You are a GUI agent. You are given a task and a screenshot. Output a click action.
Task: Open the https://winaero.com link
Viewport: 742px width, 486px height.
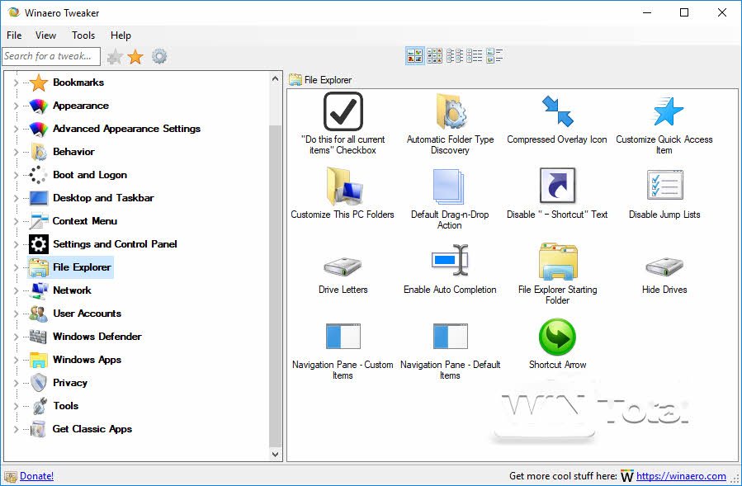681,476
